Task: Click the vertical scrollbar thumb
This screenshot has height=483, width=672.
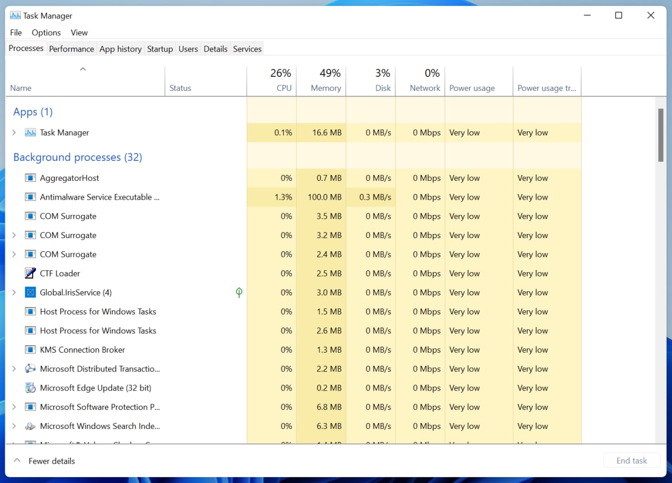Action: point(660,135)
